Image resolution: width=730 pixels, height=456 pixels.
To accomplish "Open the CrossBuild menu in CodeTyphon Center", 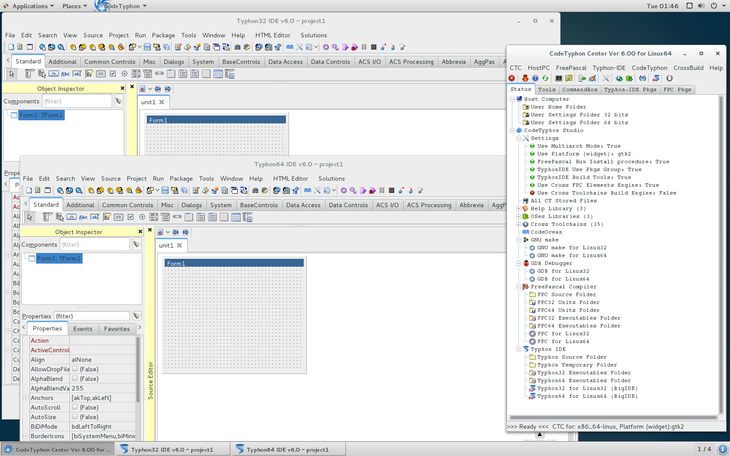I will click(688, 68).
